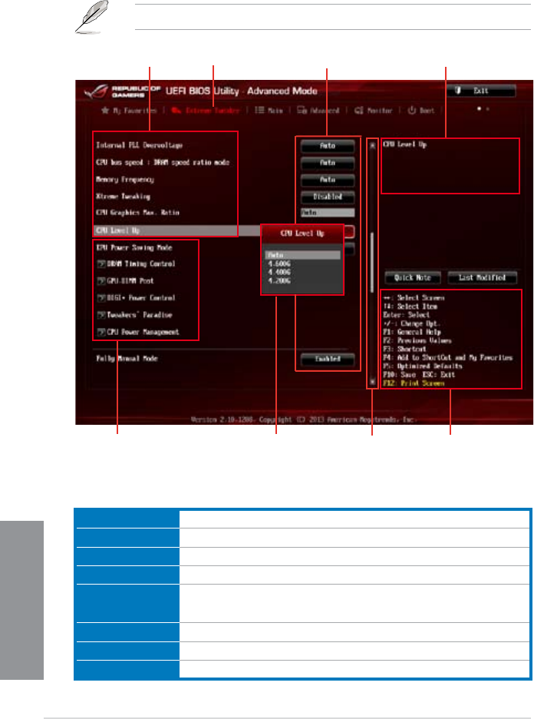Click the My Favorites star icon
The image size is (534, 719).
(x=105, y=111)
